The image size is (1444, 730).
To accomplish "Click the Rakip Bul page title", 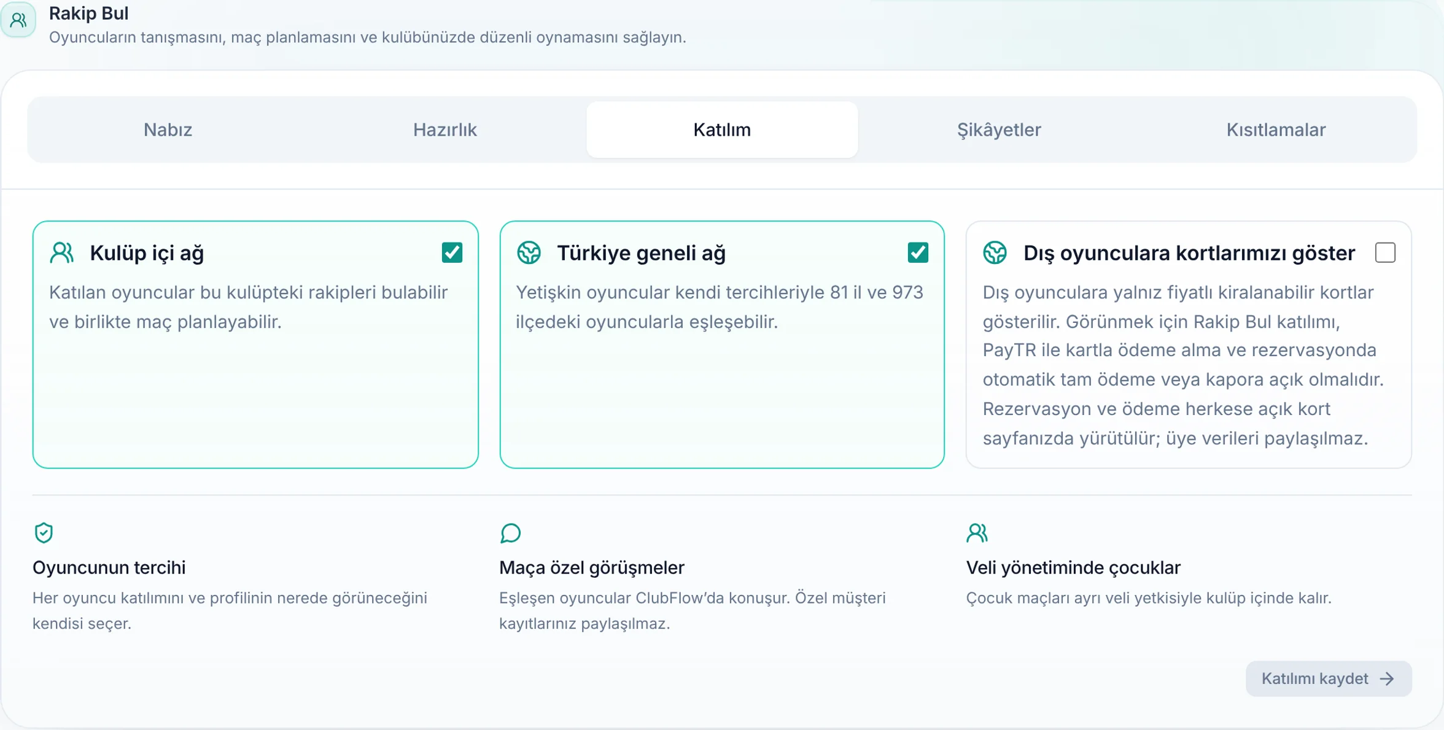I will point(89,13).
